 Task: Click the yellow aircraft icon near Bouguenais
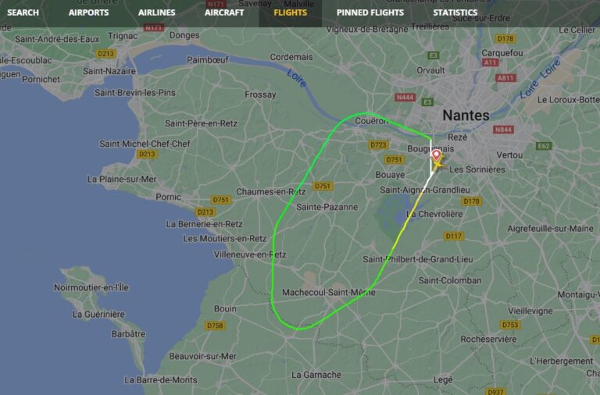coord(438,165)
